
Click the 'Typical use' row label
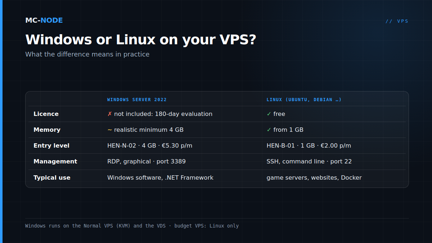52,177
